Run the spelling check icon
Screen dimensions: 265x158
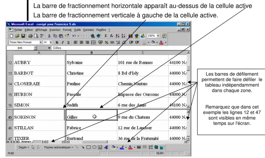[42, 36]
